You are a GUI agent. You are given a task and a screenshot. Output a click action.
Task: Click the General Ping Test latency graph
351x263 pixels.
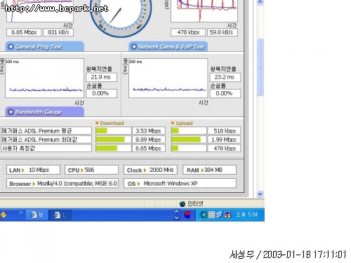pos(44,78)
